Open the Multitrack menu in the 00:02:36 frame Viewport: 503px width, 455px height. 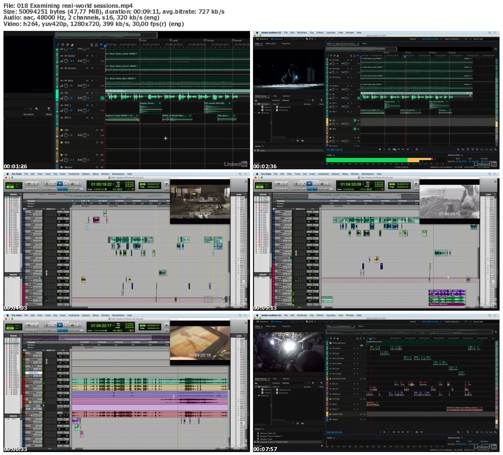pyautogui.click(x=302, y=33)
